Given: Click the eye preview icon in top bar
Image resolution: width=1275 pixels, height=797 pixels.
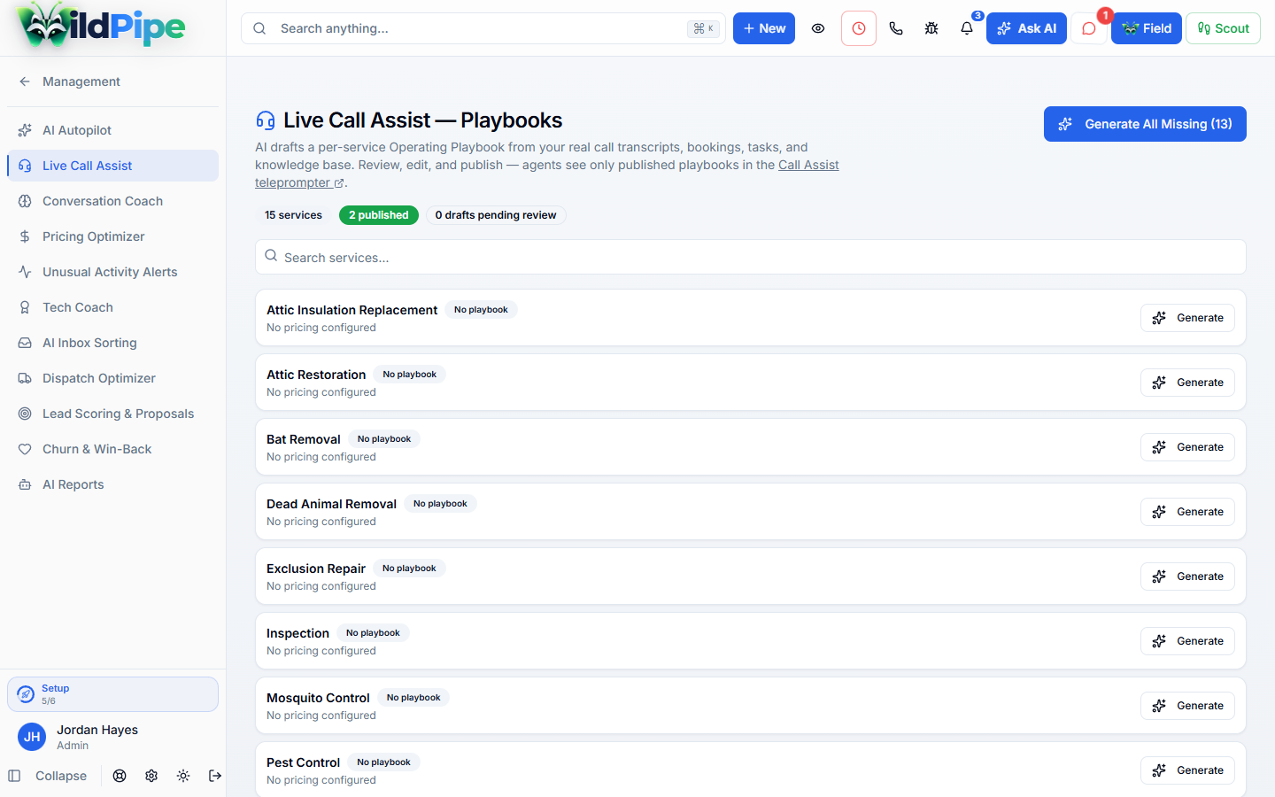Looking at the screenshot, I should pos(818,28).
